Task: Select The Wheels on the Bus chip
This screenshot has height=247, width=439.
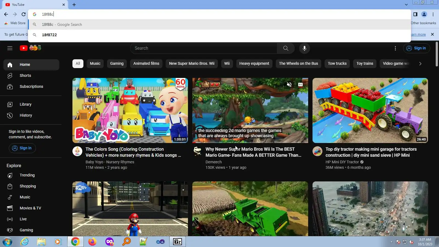Action: pyautogui.click(x=299, y=63)
